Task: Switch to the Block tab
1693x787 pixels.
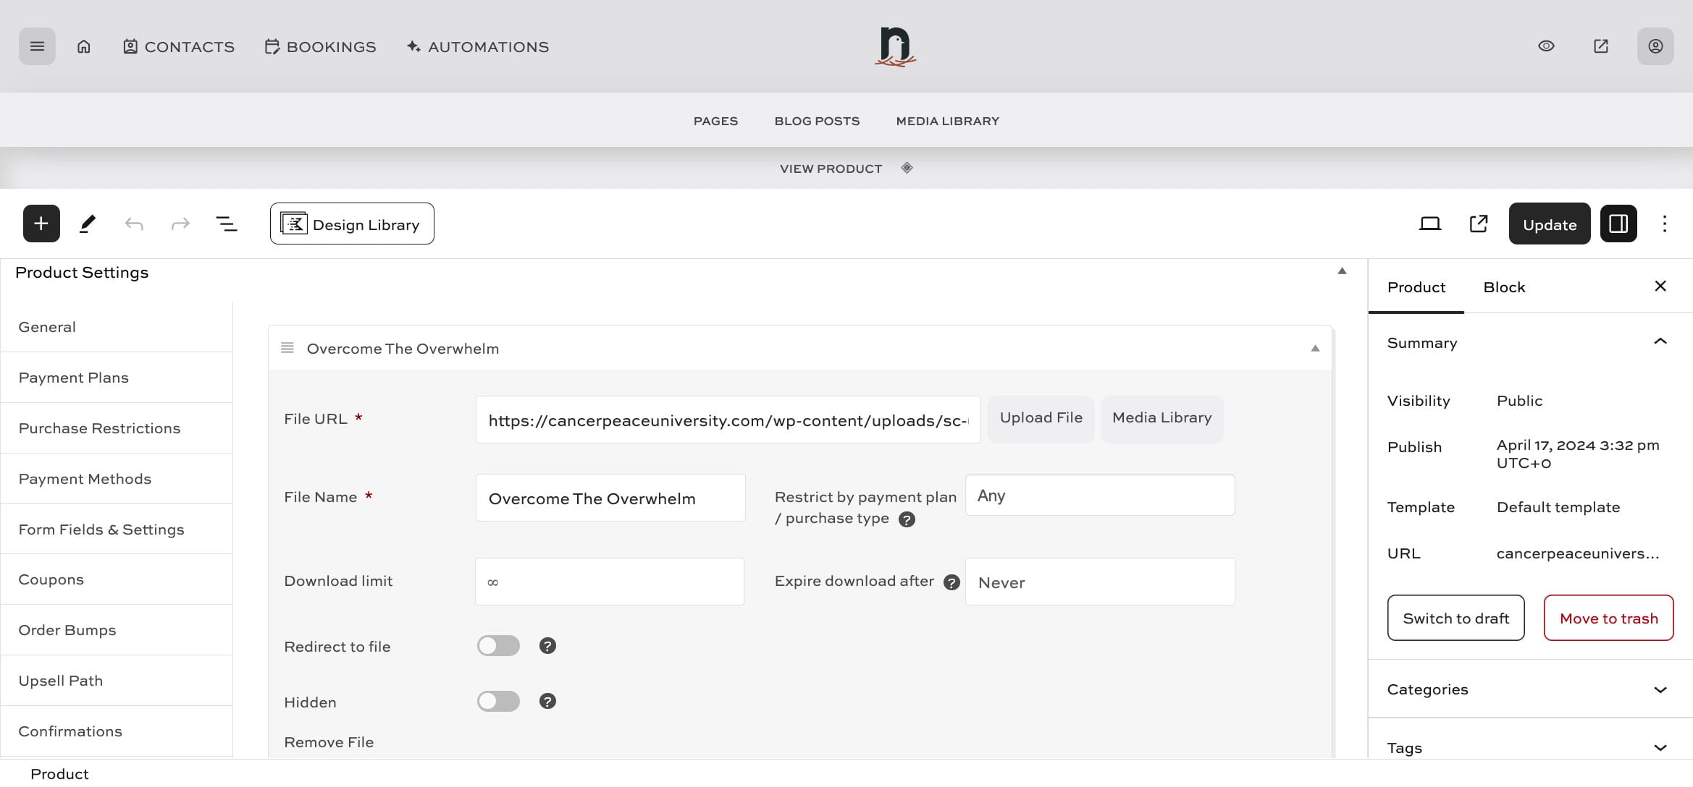Action: 1504,287
